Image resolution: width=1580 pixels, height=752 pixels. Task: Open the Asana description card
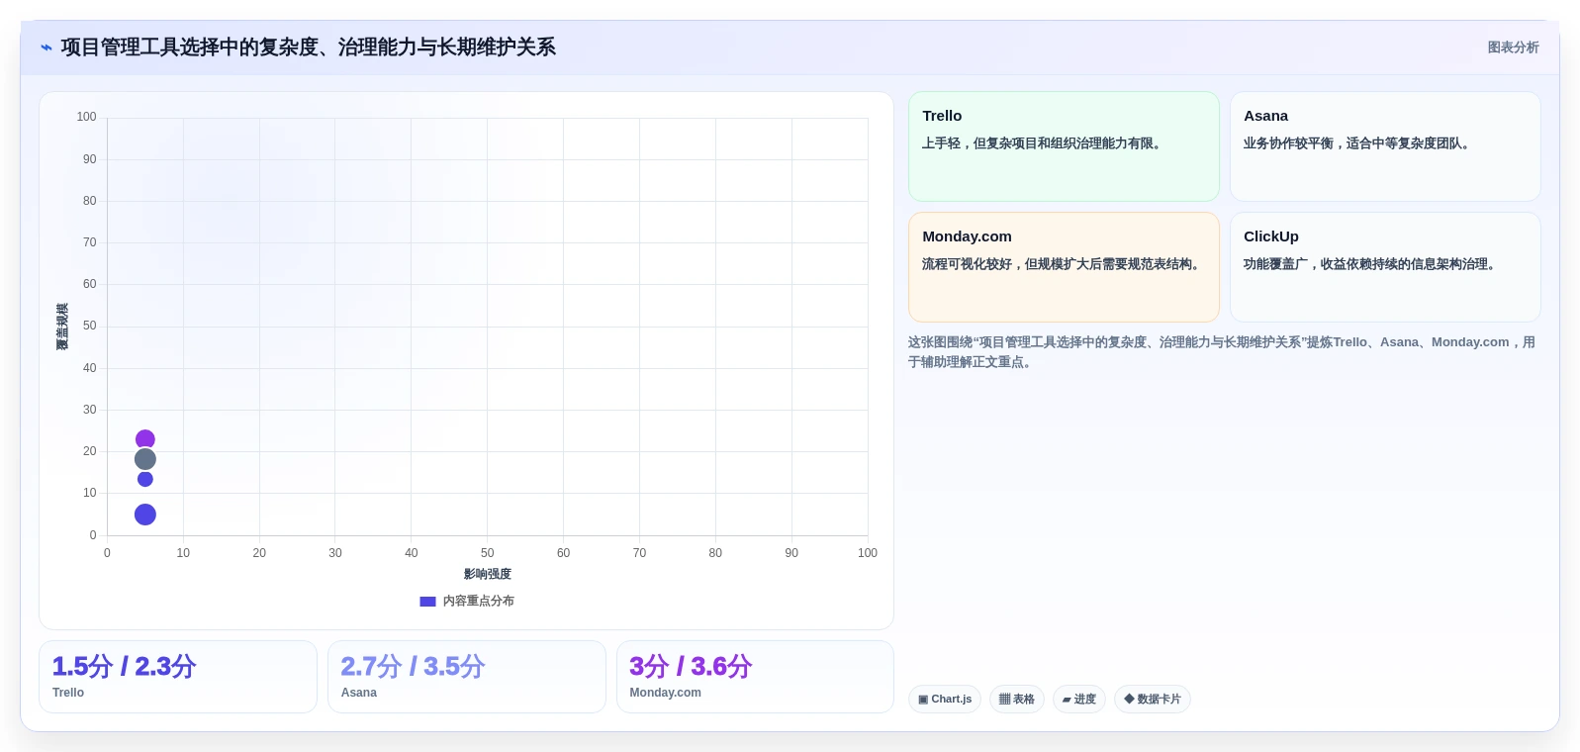coord(1385,146)
